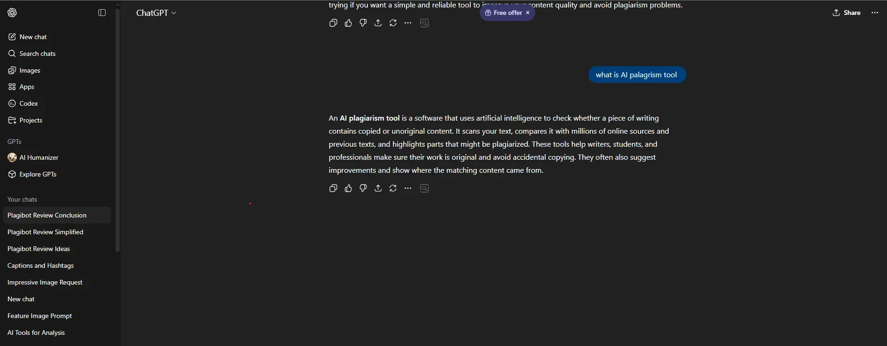Image resolution: width=887 pixels, height=346 pixels.
Task: Open Captions and Hashtags chat
Action: pos(56,265)
